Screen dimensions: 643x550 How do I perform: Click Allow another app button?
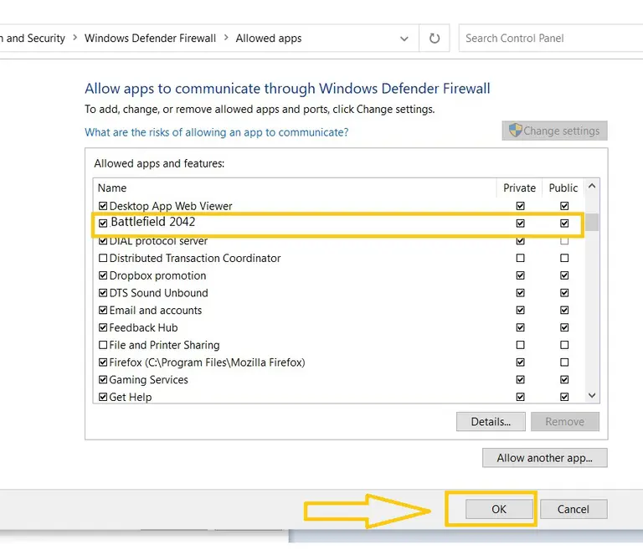[544, 458]
